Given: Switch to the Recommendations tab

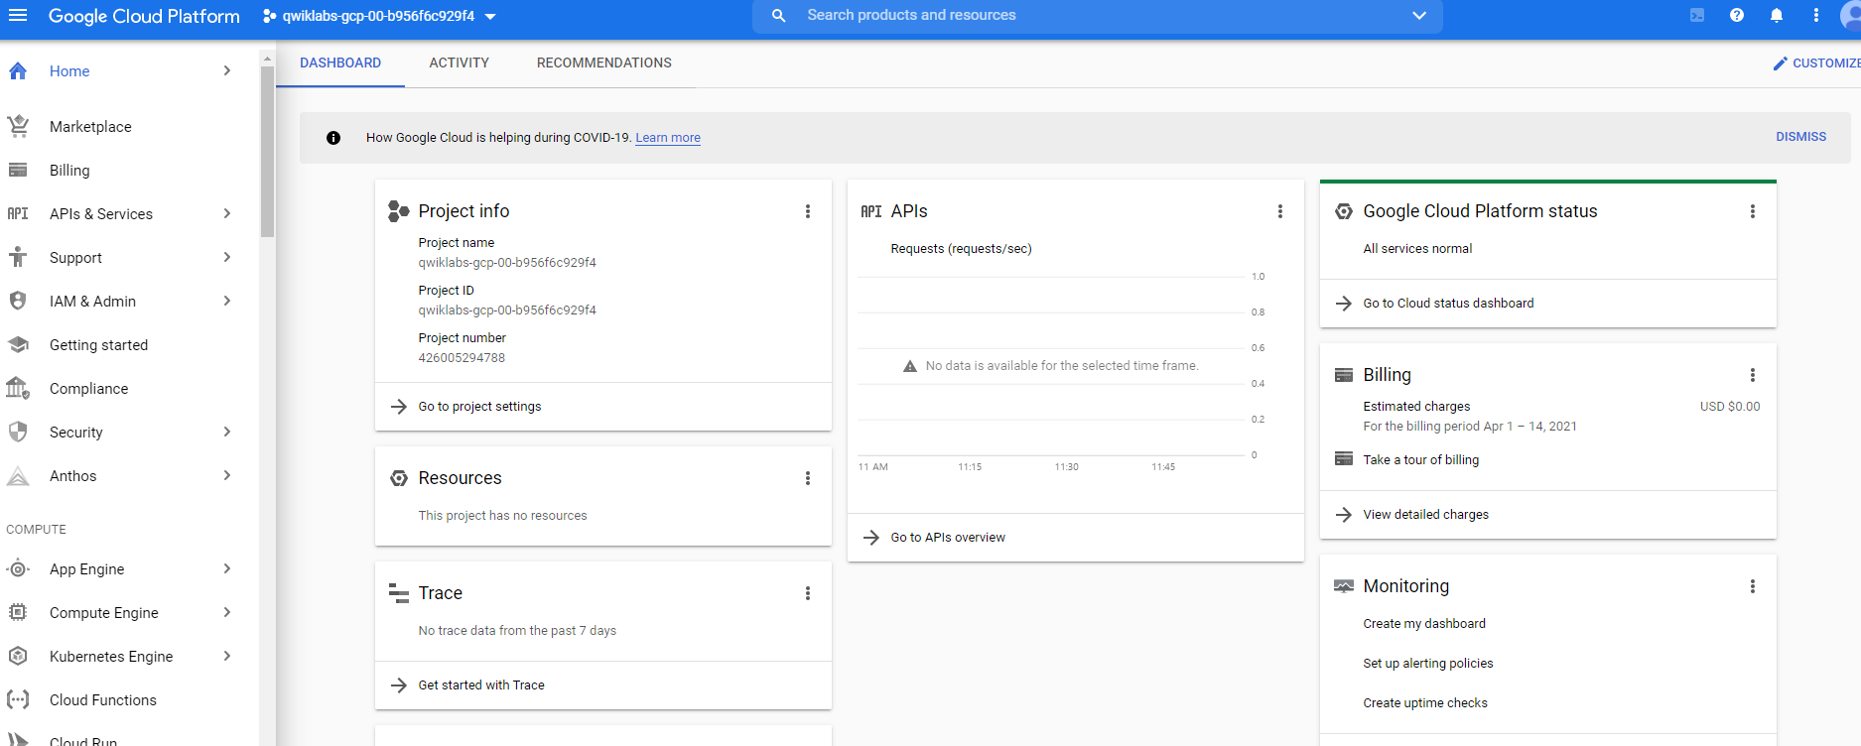Looking at the screenshot, I should [x=603, y=62].
